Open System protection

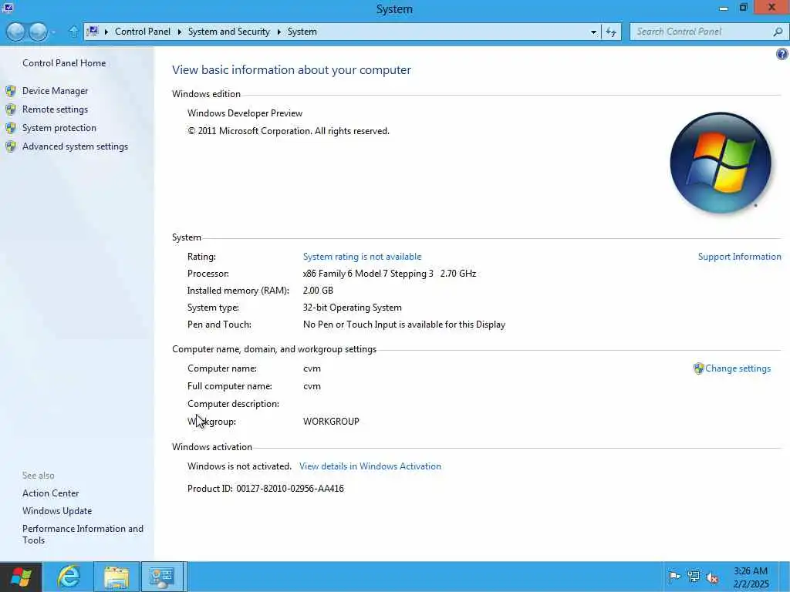tap(59, 128)
